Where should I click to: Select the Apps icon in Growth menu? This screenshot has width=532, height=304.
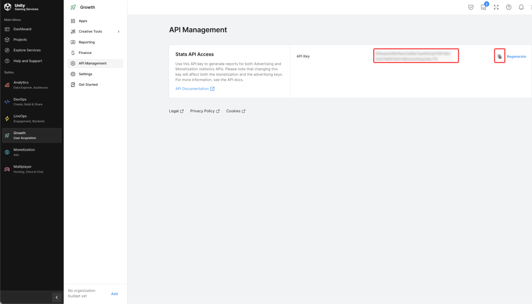(73, 21)
